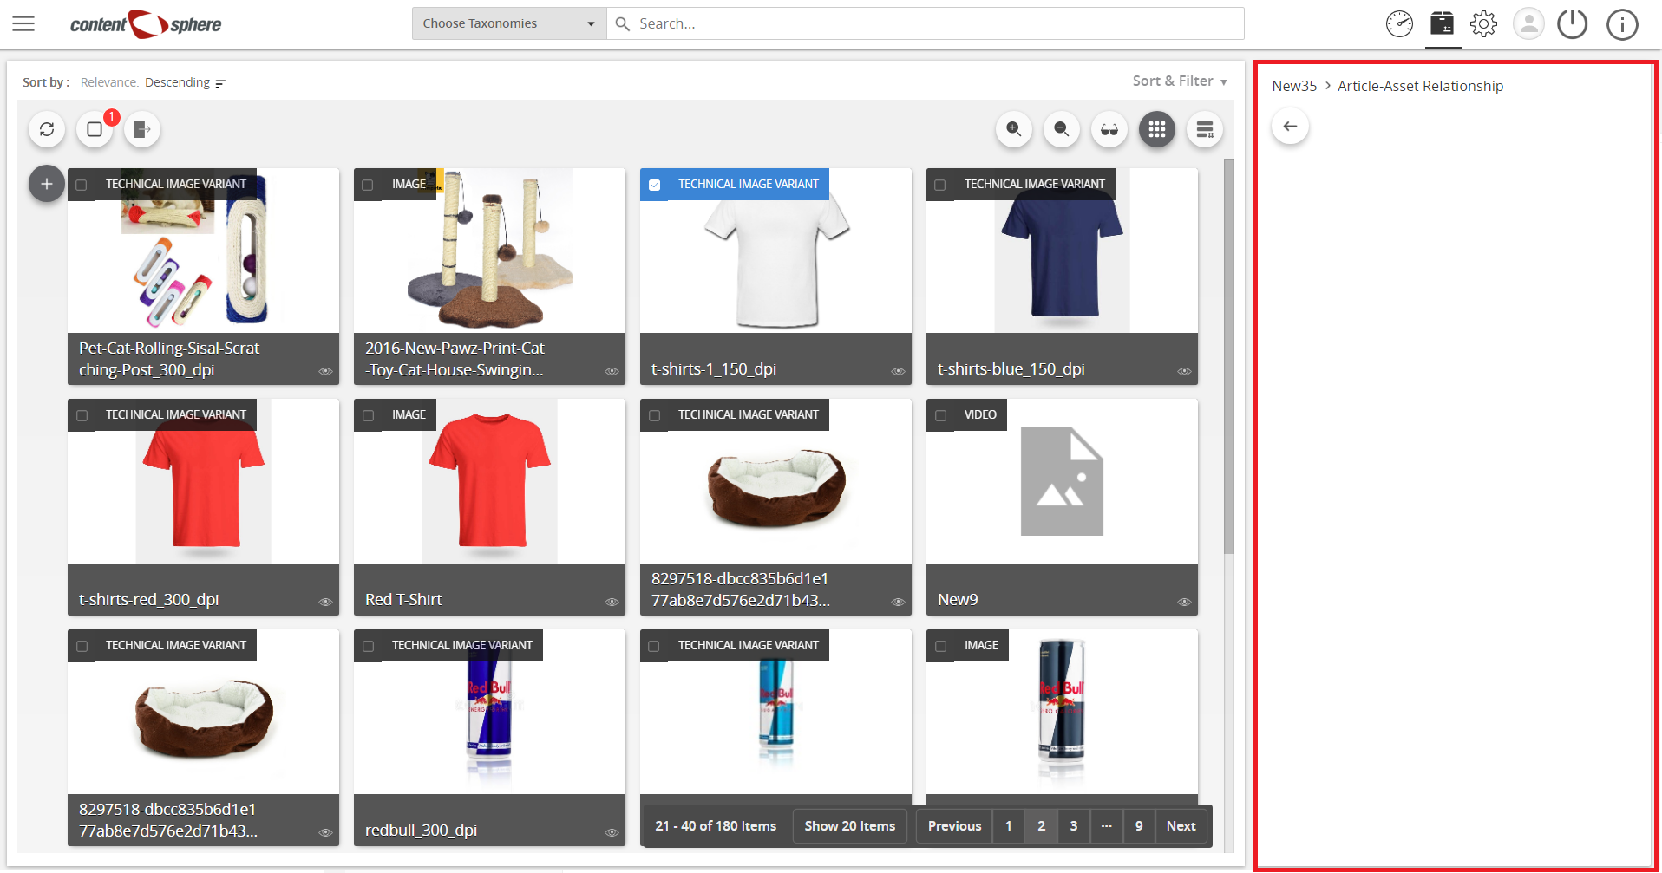Viewport: 1662px width, 873px height.
Task: Click the glasses preview icon
Action: coord(1109,129)
